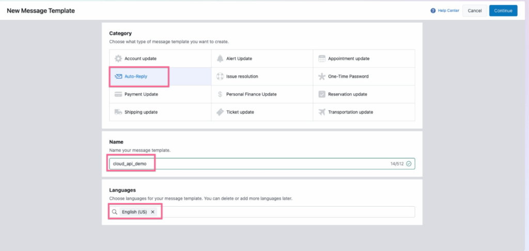Click the credit card icon for Payment Update
The width and height of the screenshot is (529, 251).
[x=118, y=94]
